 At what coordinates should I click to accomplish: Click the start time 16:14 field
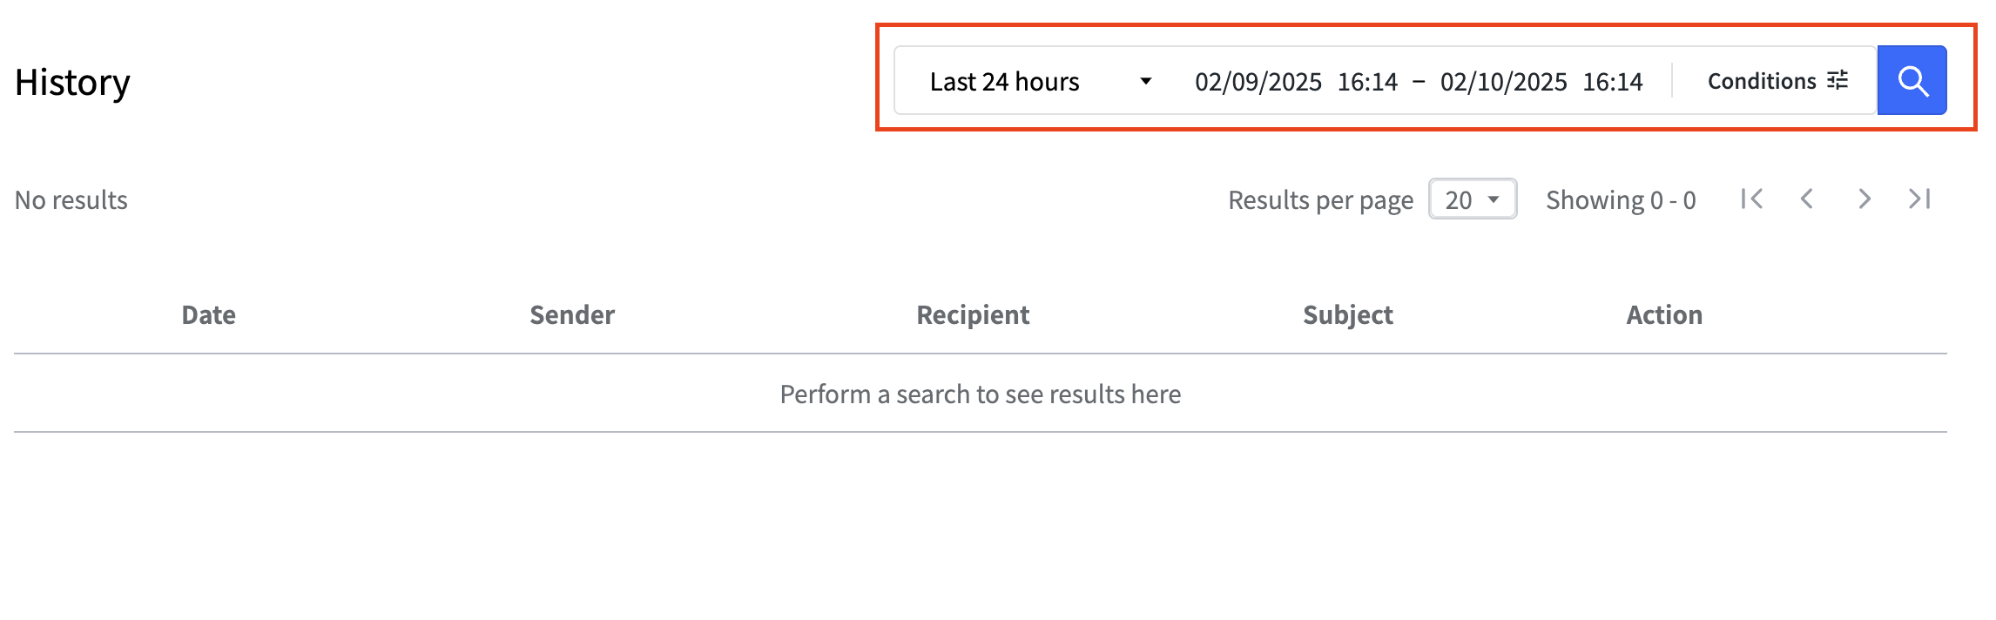(x=1367, y=82)
